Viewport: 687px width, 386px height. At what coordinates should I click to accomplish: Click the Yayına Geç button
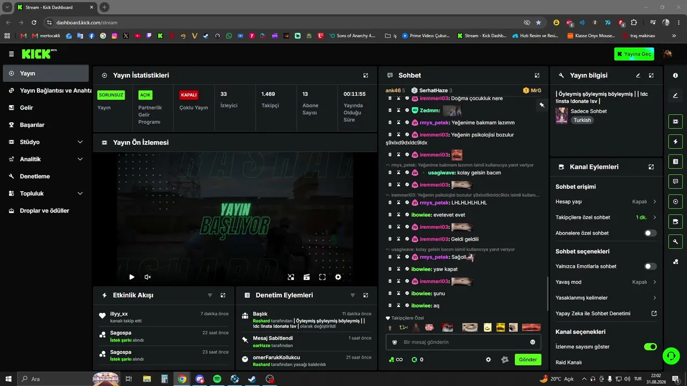tap(634, 54)
